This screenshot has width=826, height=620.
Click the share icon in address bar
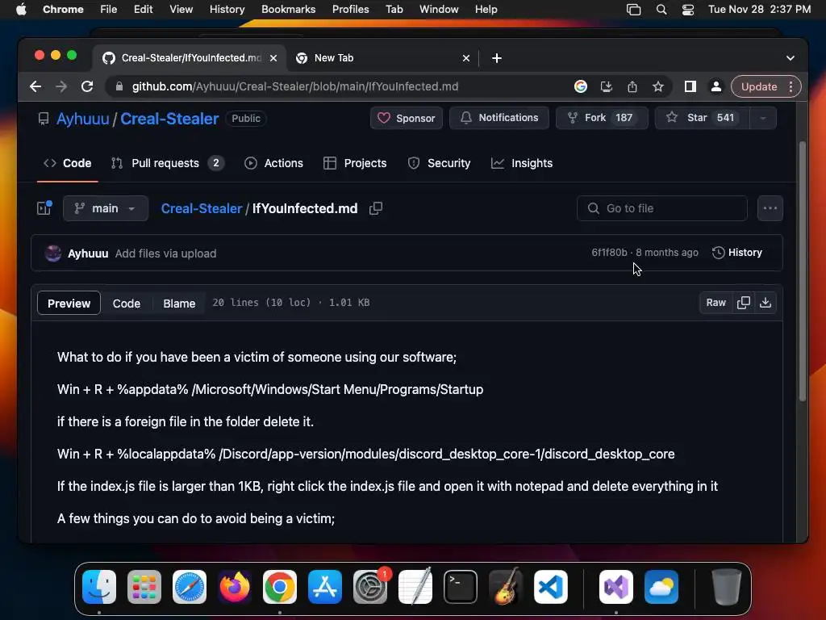[632, 86]
